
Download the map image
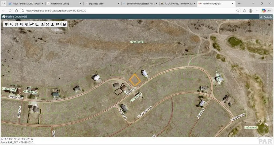coord(52,24)
